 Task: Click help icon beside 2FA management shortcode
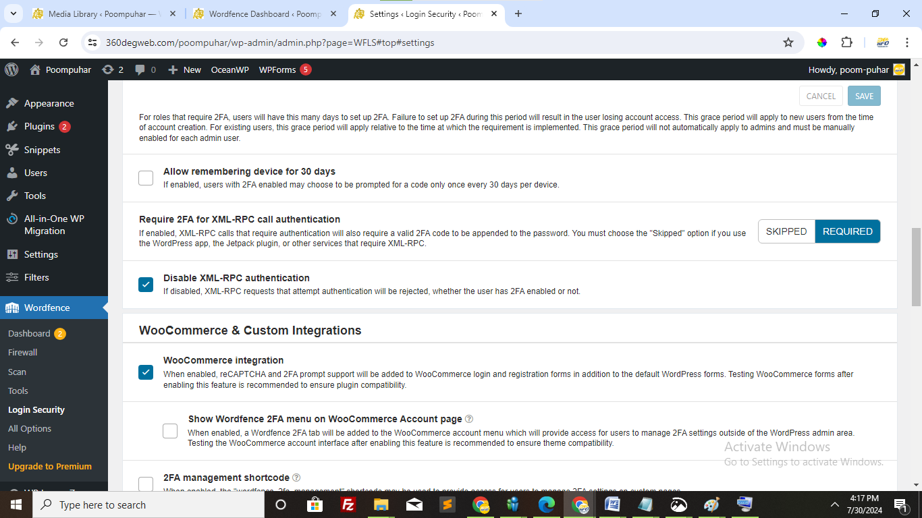click(x=296, y=478)
